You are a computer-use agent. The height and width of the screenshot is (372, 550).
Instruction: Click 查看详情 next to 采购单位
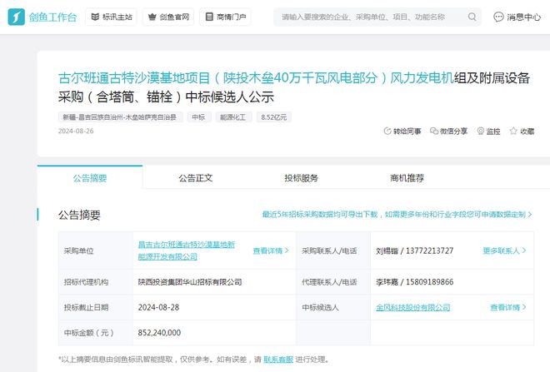(x=271, y=250)
